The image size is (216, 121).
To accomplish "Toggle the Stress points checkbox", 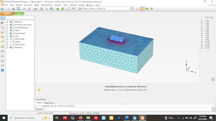I will pyautogui.click(x=13, y=45).
